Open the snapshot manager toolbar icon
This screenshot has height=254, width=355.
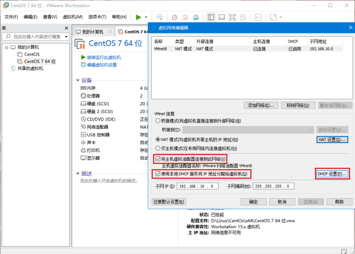(x=196, y=17)
